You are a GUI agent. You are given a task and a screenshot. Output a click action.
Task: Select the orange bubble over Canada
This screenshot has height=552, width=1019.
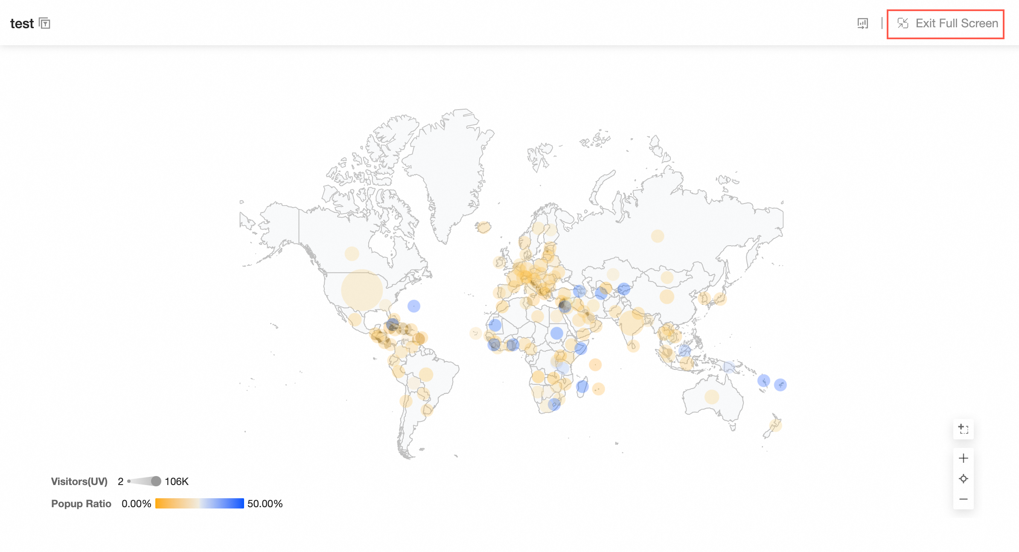(352, 253)
